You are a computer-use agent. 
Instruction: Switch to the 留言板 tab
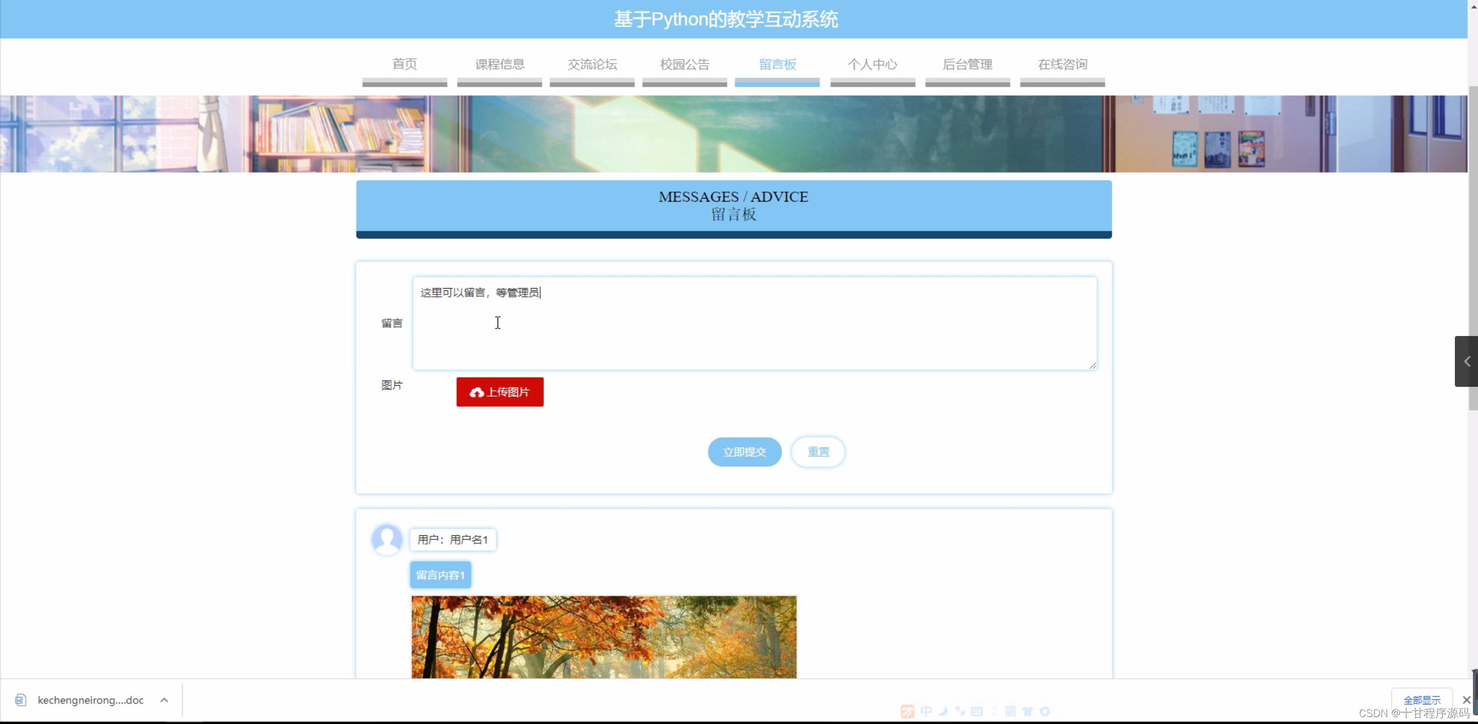click(777, 65)
